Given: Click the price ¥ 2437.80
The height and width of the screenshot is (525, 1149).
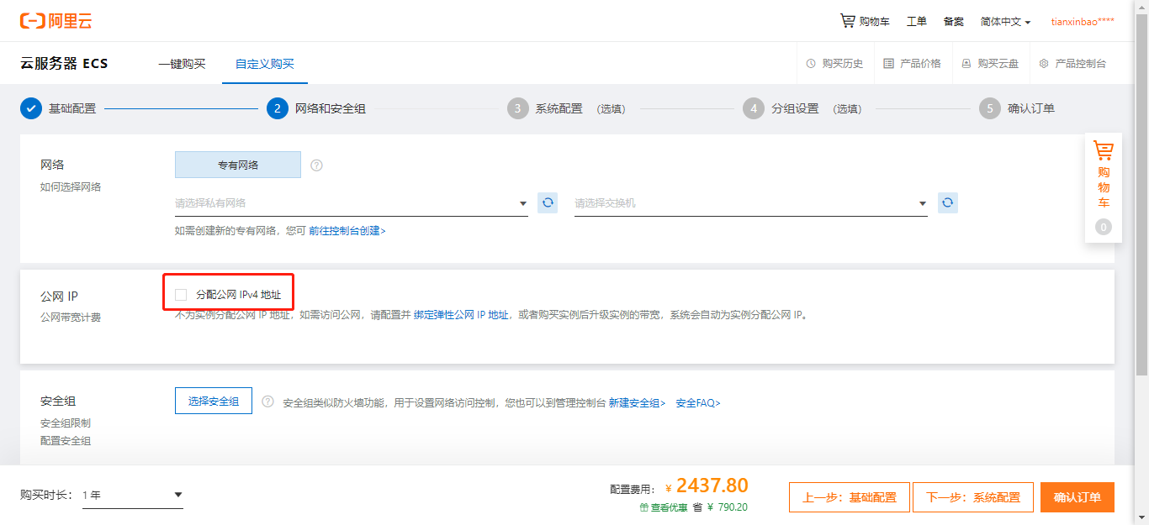Looking at the screenshot, I should tap(707, 486).
